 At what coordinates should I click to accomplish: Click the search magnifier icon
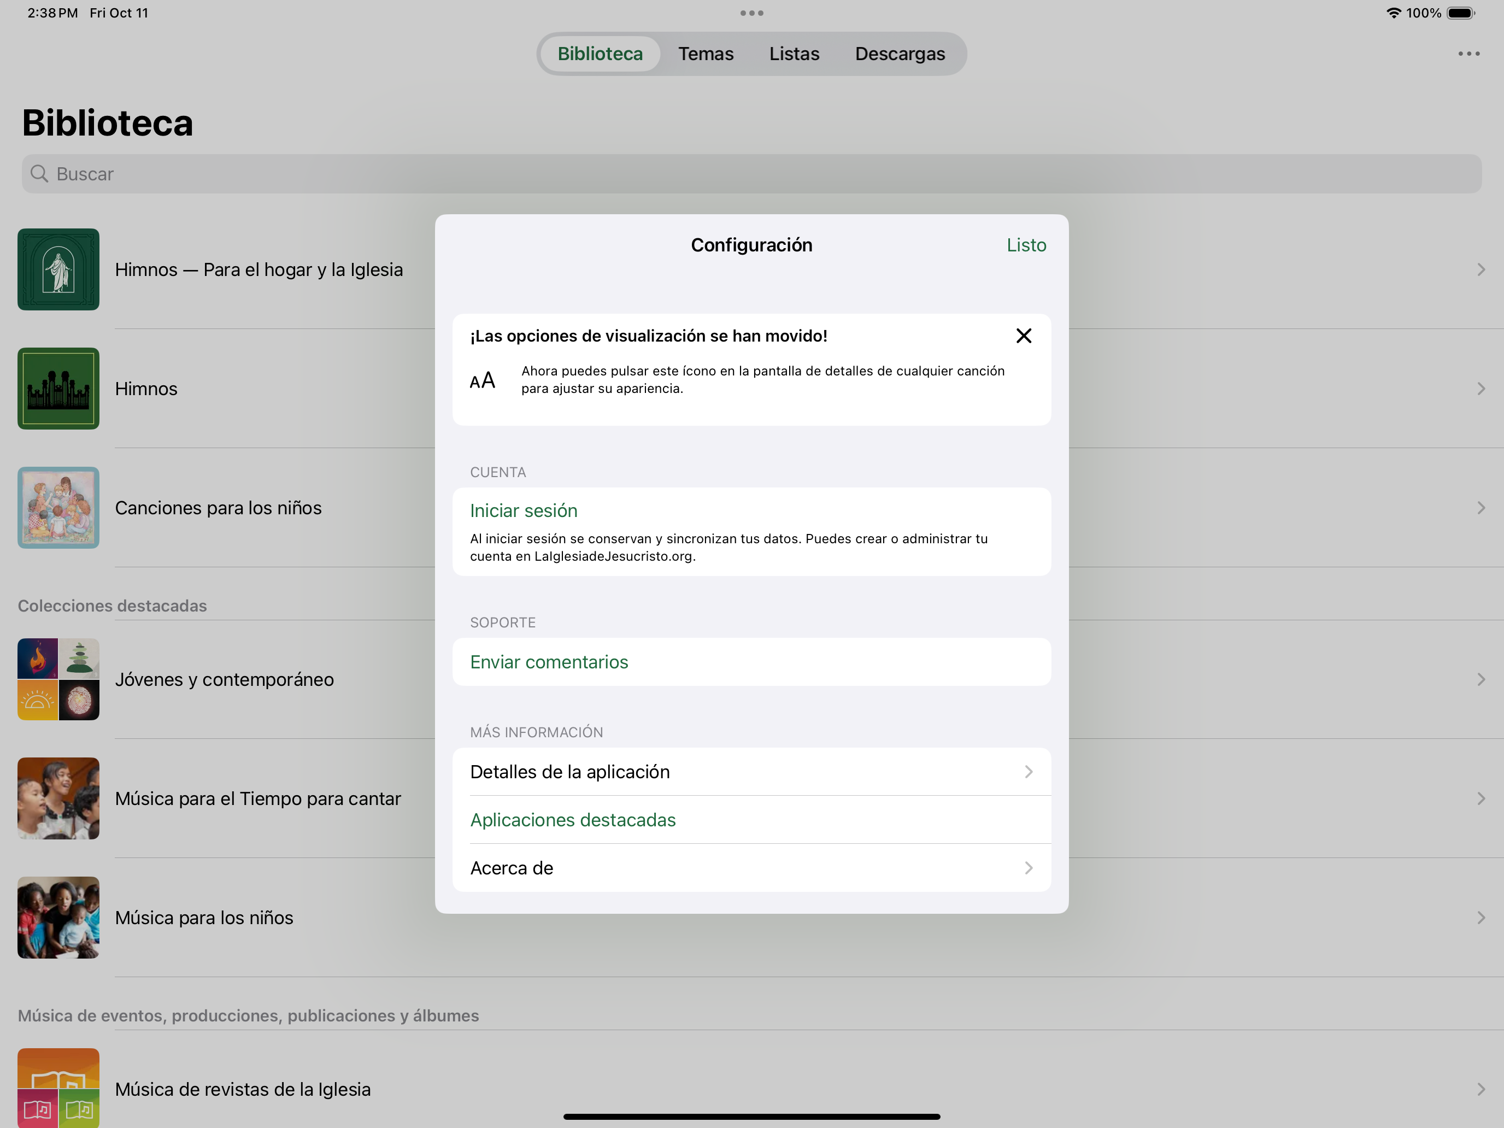coord(39,174)
